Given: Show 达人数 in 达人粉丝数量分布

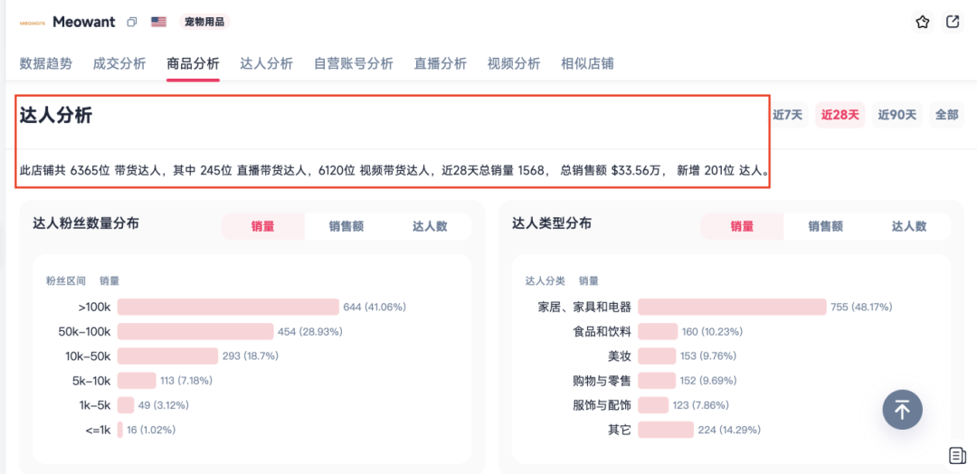Looking at the screenshot, I should coord(430,226).
